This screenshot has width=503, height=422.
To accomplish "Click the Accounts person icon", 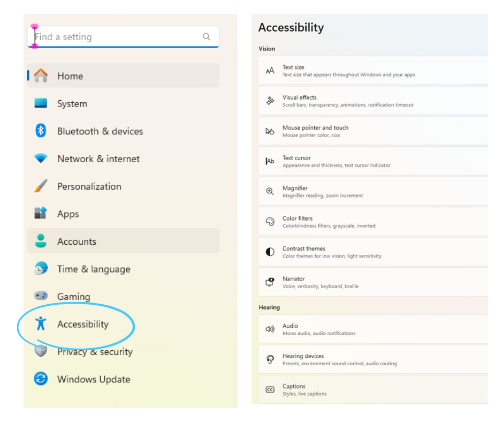I will point(41,241).
